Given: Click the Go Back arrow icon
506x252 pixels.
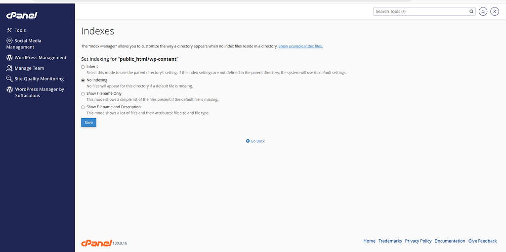Looking at the screenshot, I should pyautogui.click(x=248, y=141).
